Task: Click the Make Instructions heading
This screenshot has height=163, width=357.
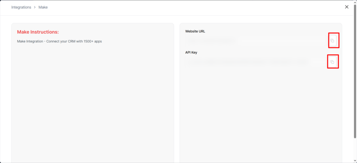Action: 38,32
